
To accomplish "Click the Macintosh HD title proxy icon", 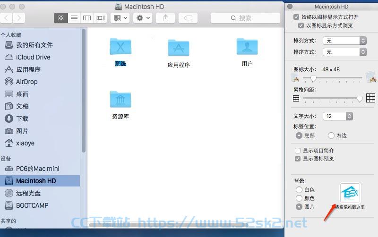I will click(x=119, y=7).
